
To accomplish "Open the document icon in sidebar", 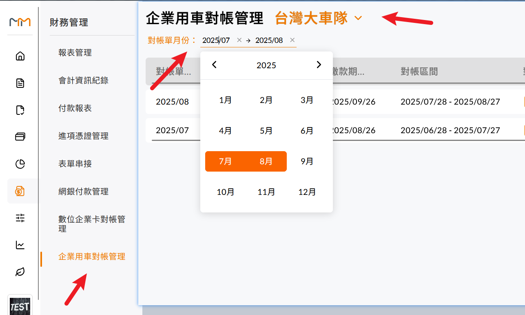I will pyautogui.click(x=20, y=83).
